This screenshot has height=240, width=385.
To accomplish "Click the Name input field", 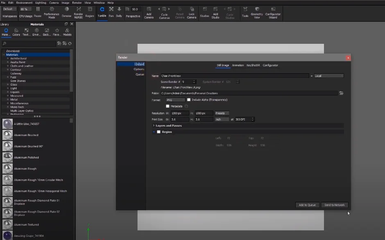I will coord(235,76).
